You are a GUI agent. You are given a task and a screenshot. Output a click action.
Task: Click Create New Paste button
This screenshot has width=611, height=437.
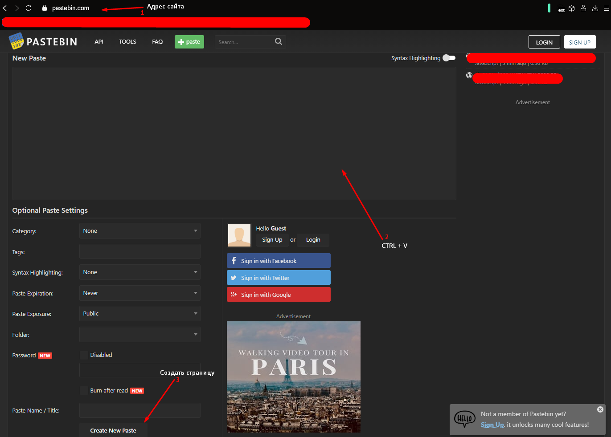[x=113, y=430]
